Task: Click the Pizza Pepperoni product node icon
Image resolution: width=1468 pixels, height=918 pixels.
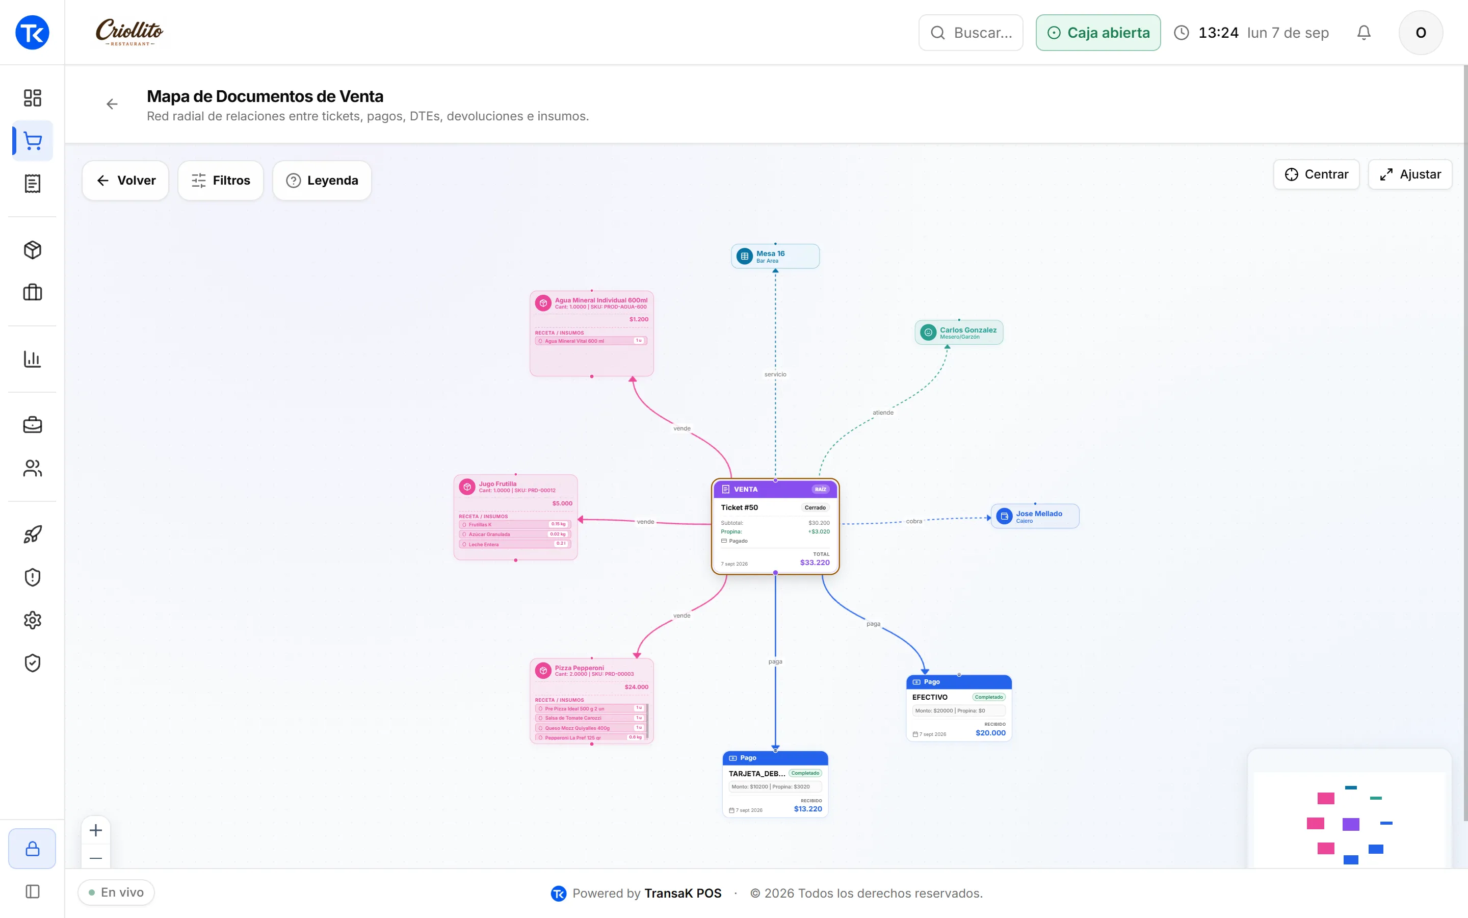Action: (543, 670)
